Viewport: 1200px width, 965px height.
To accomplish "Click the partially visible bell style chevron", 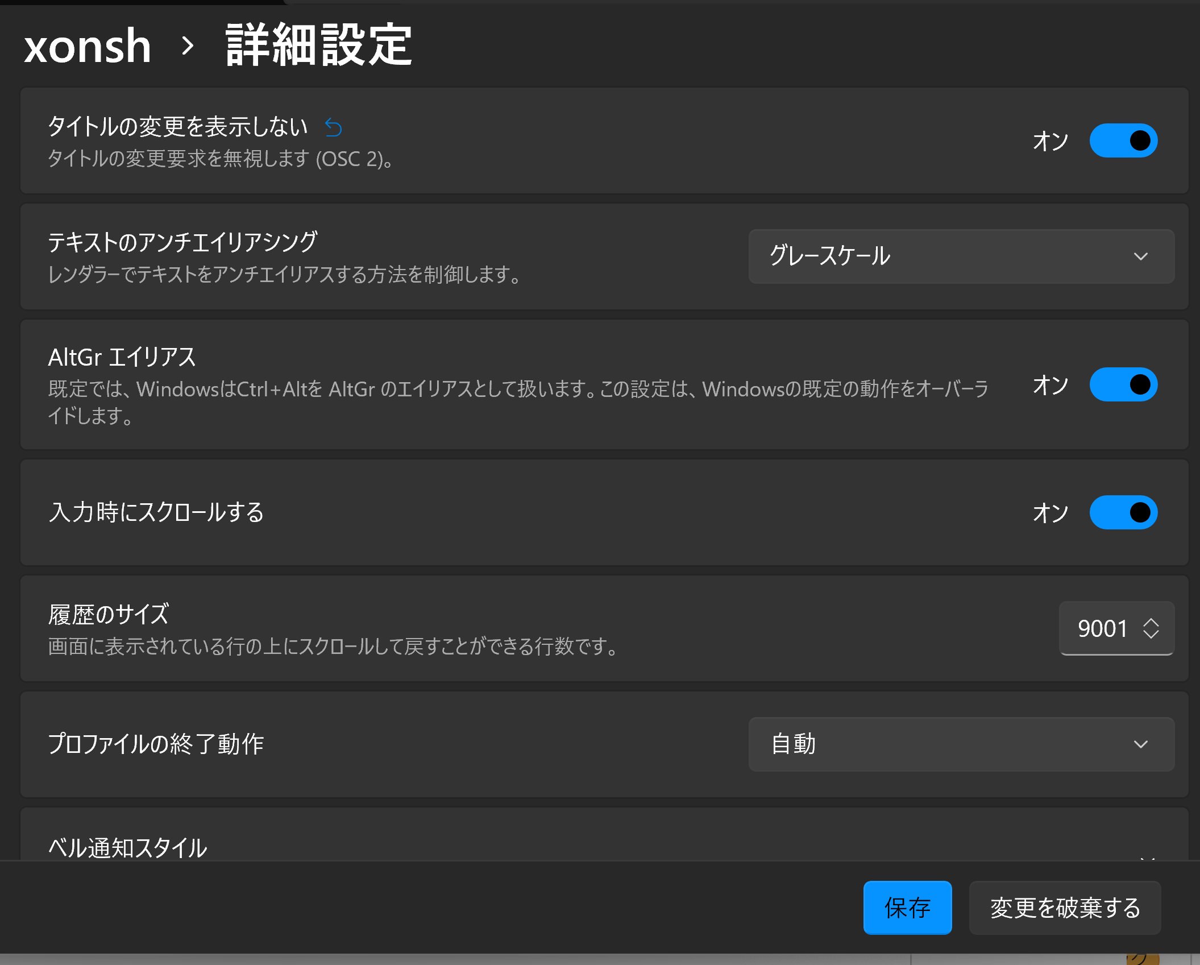I will [x=1148, y=858].
